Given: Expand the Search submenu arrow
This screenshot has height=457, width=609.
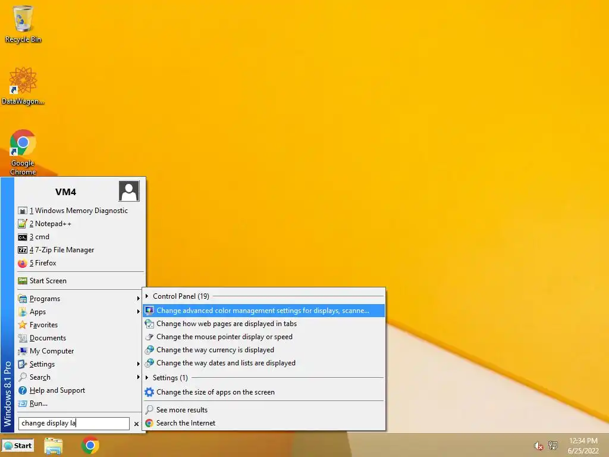Looking at the screenshot, I should (x=138, y=377).
